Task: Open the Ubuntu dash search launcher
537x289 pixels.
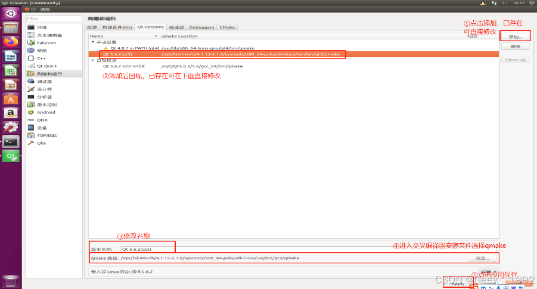Action: 11,13
